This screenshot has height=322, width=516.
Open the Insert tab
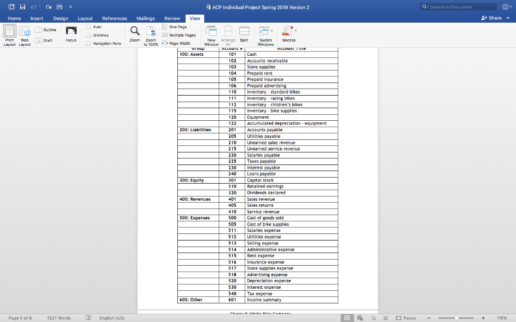pyautogui.click(x=37, y=19)
